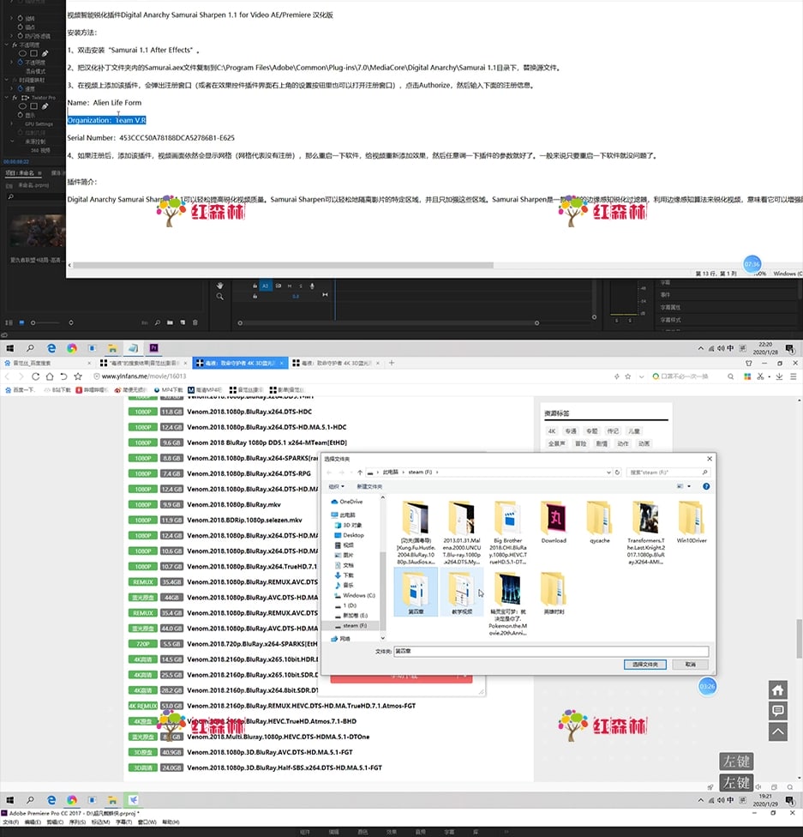Open Premiere Pro from the taskbar

[x=153, y=348]
